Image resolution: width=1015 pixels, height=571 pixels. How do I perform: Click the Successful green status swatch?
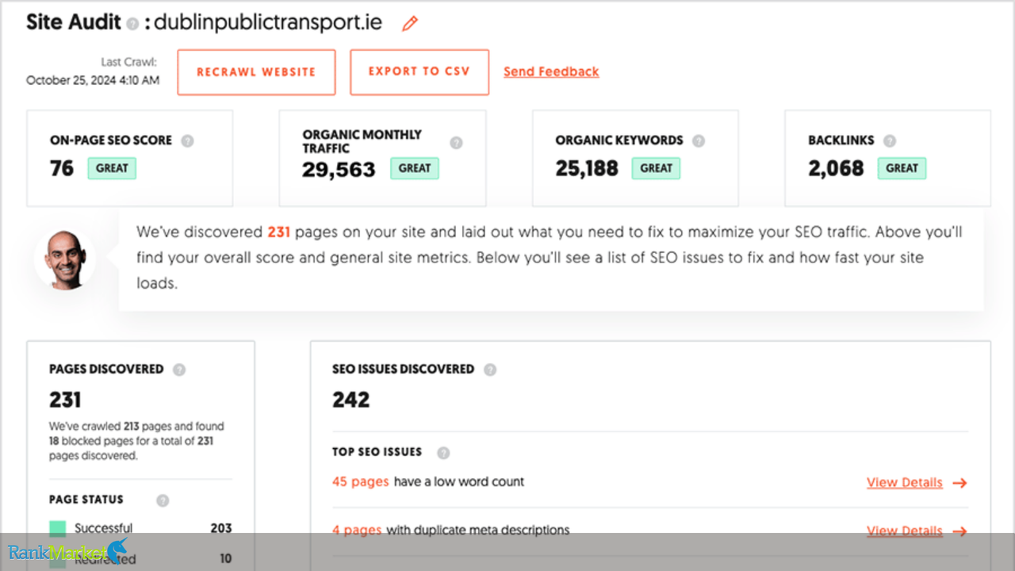click(x=57, y=528)
